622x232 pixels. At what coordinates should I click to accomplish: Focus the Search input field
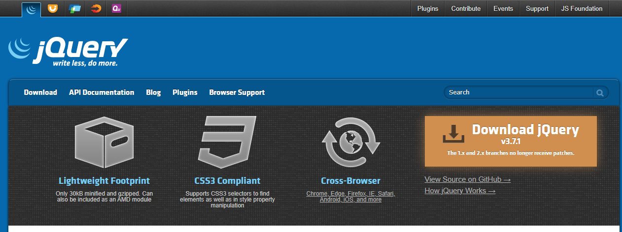pos(519,92)
